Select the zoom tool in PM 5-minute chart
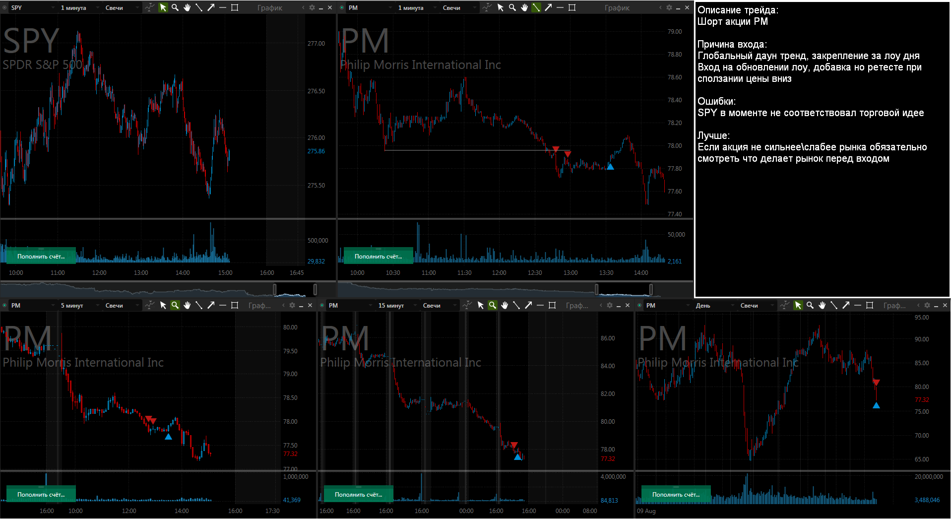 pos(175,305)
